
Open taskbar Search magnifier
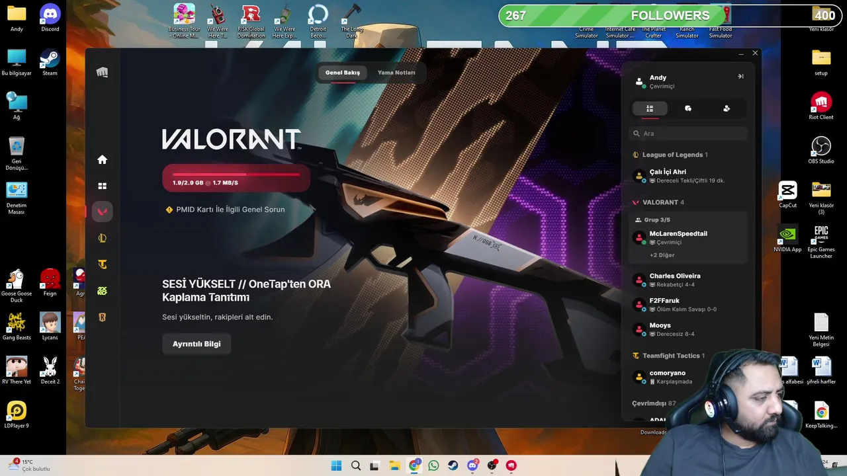tap(356, 465)
